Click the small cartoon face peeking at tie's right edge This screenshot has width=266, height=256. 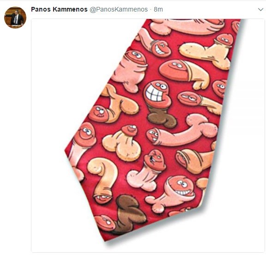tap(220, 88)
